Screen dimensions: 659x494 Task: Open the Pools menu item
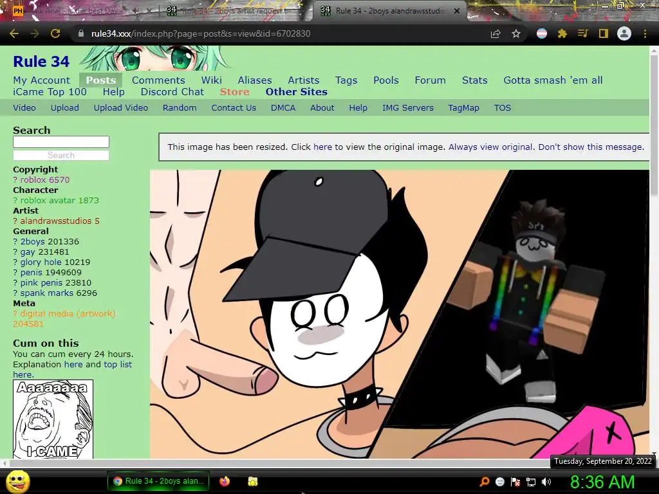[x=386, y=80]
